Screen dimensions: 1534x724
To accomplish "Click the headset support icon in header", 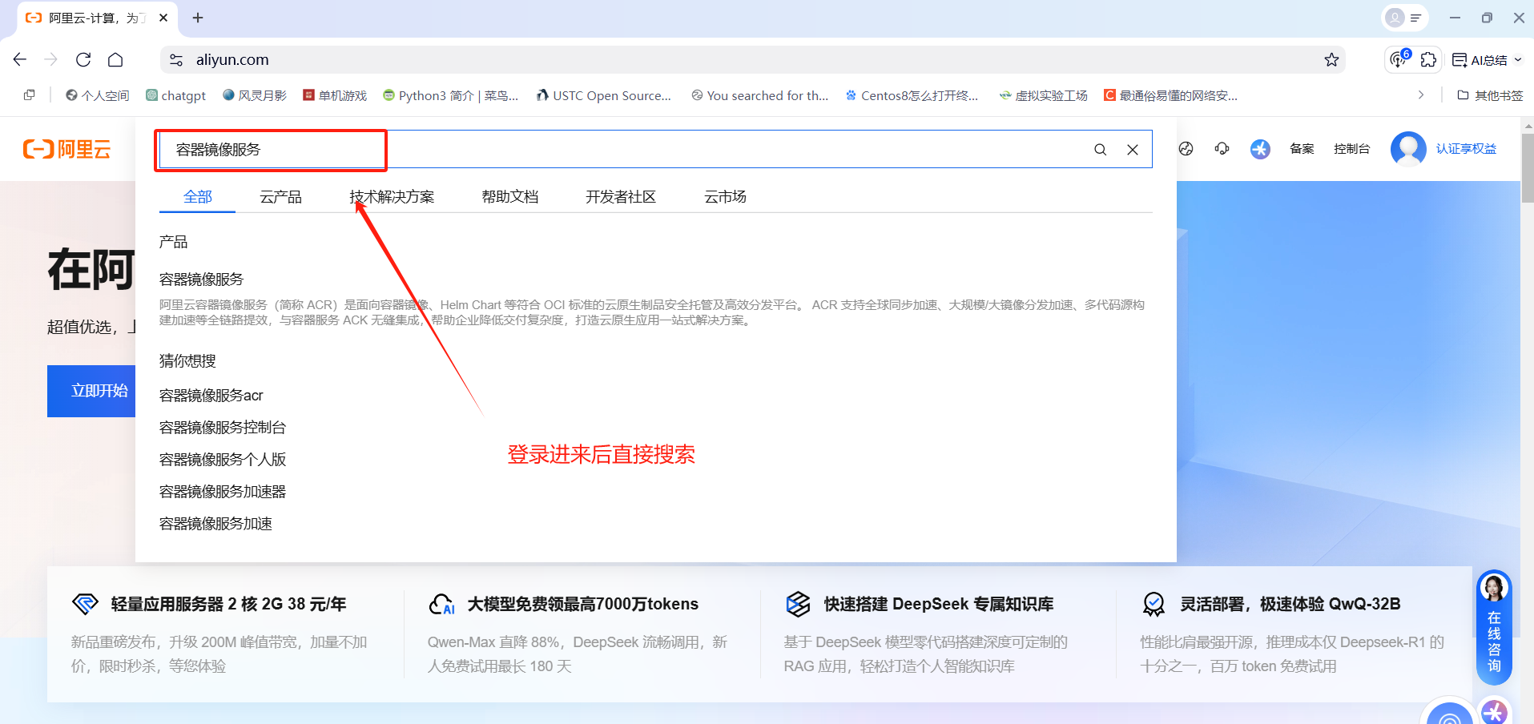I will coord(1222,148).
